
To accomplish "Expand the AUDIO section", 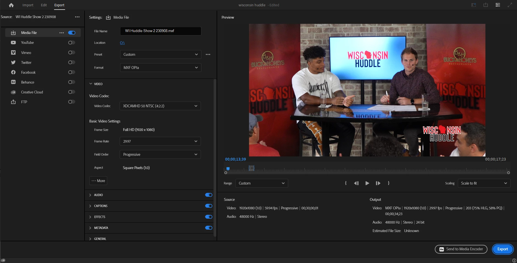I will click(90, 195).
